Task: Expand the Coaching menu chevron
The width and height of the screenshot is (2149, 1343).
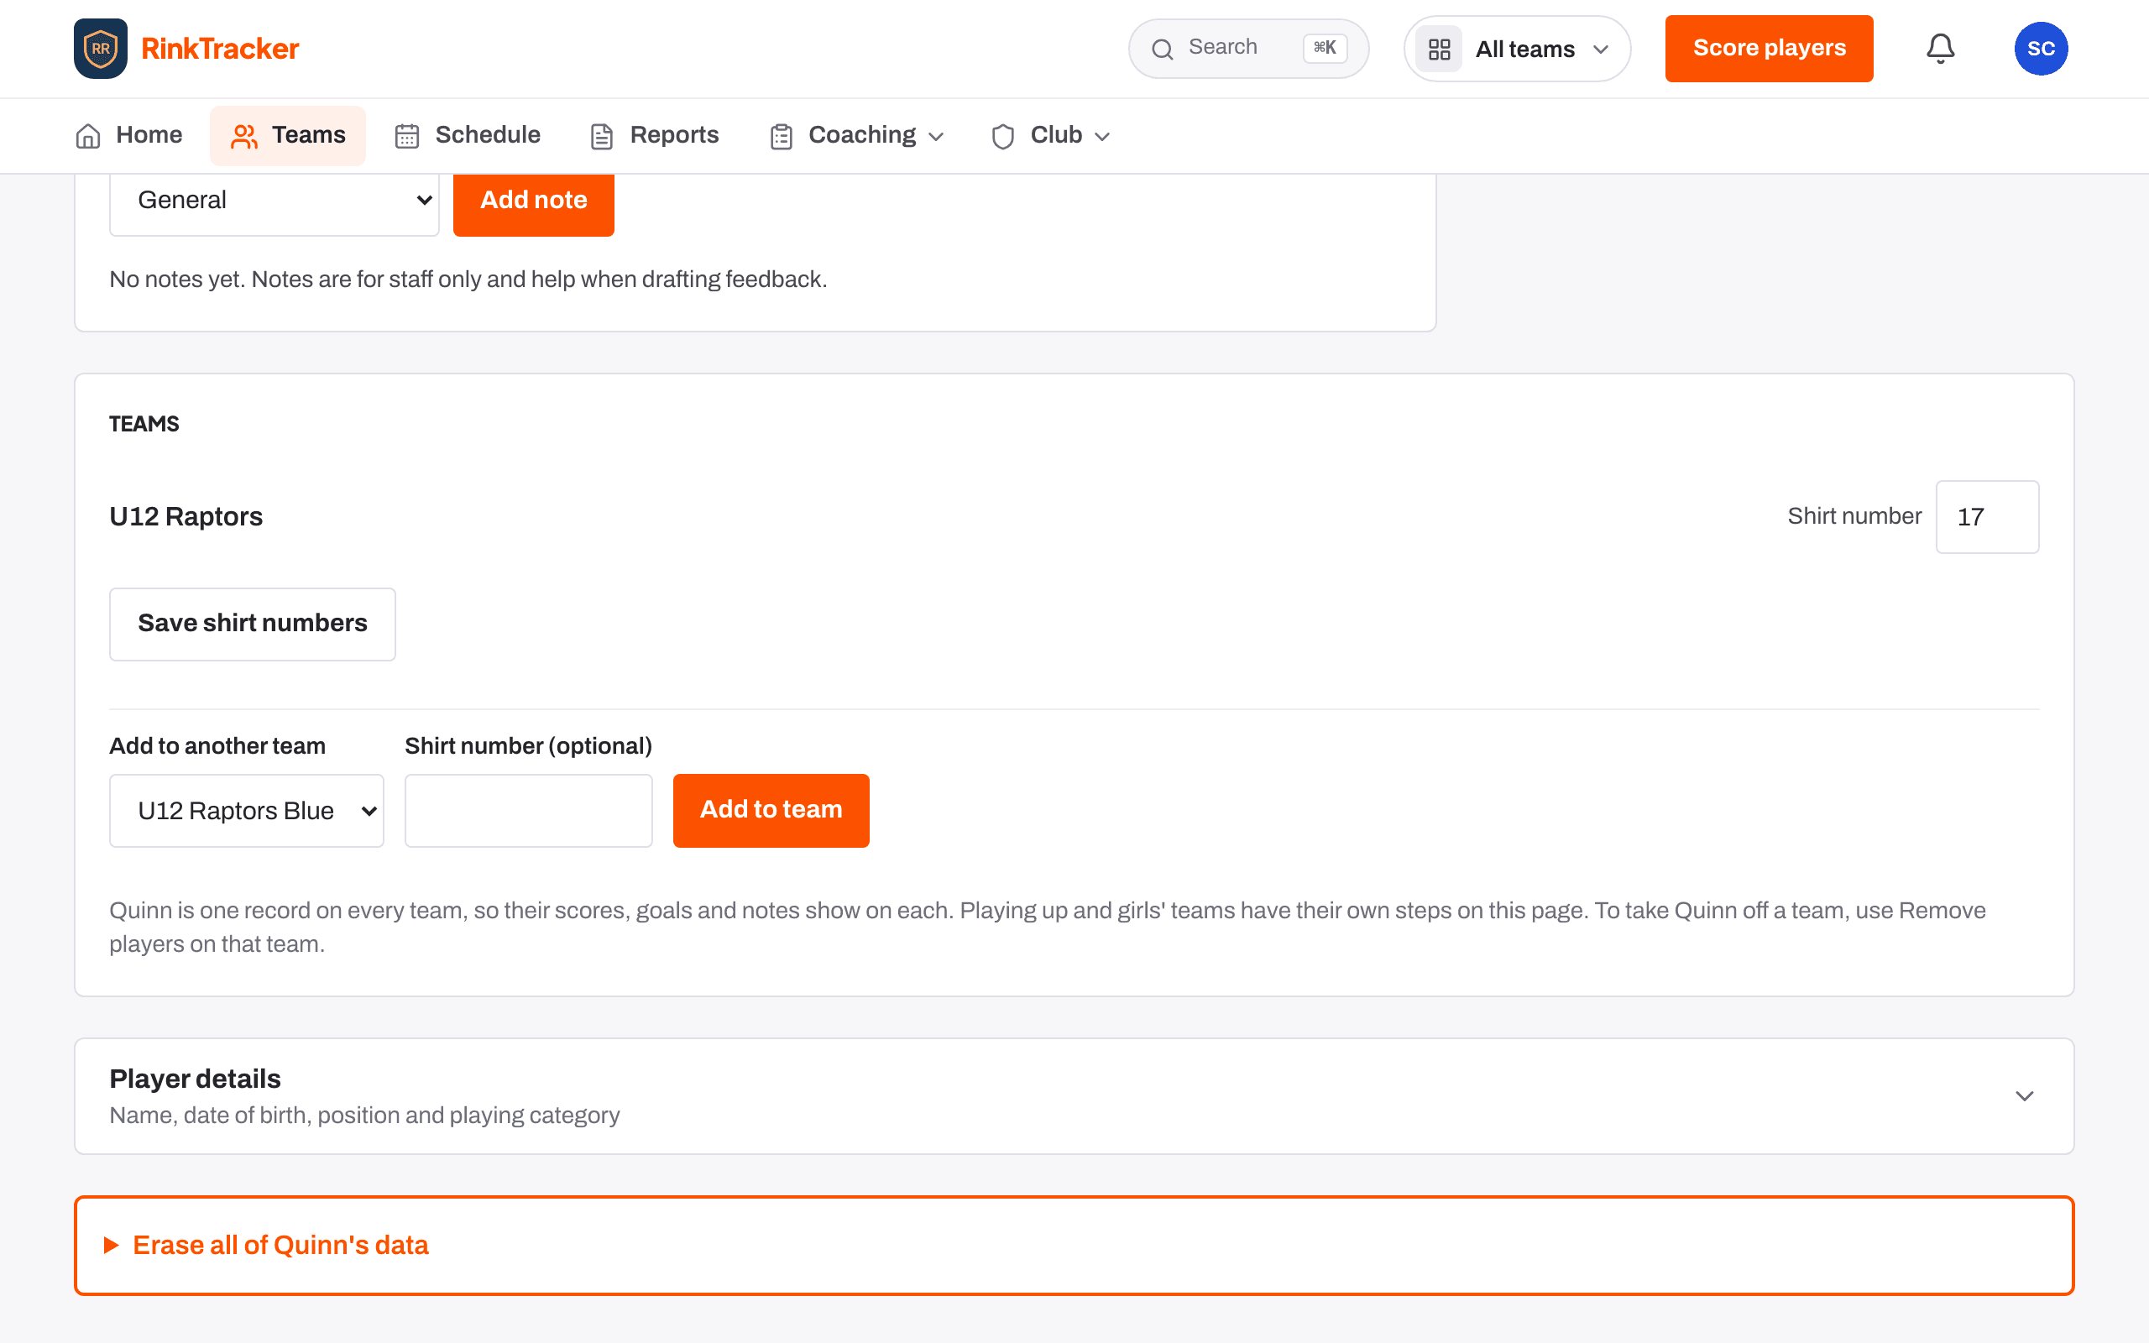Action: 936,136
